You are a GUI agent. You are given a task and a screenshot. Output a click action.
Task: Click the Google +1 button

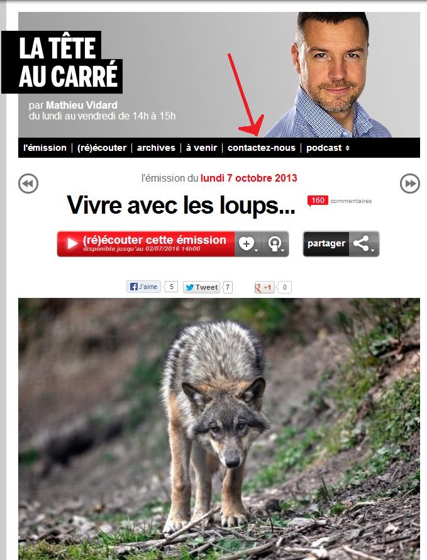(x=263, y=287)
